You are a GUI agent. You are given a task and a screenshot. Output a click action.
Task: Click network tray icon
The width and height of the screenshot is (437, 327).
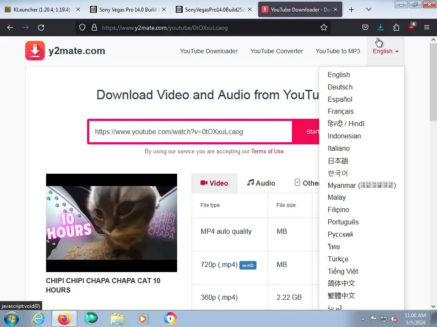pos(384,319)
